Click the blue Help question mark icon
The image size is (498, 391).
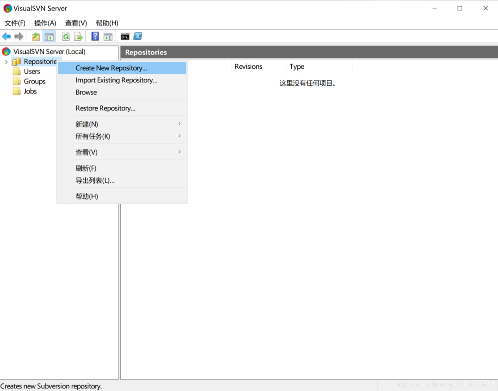tap(95, 36)
